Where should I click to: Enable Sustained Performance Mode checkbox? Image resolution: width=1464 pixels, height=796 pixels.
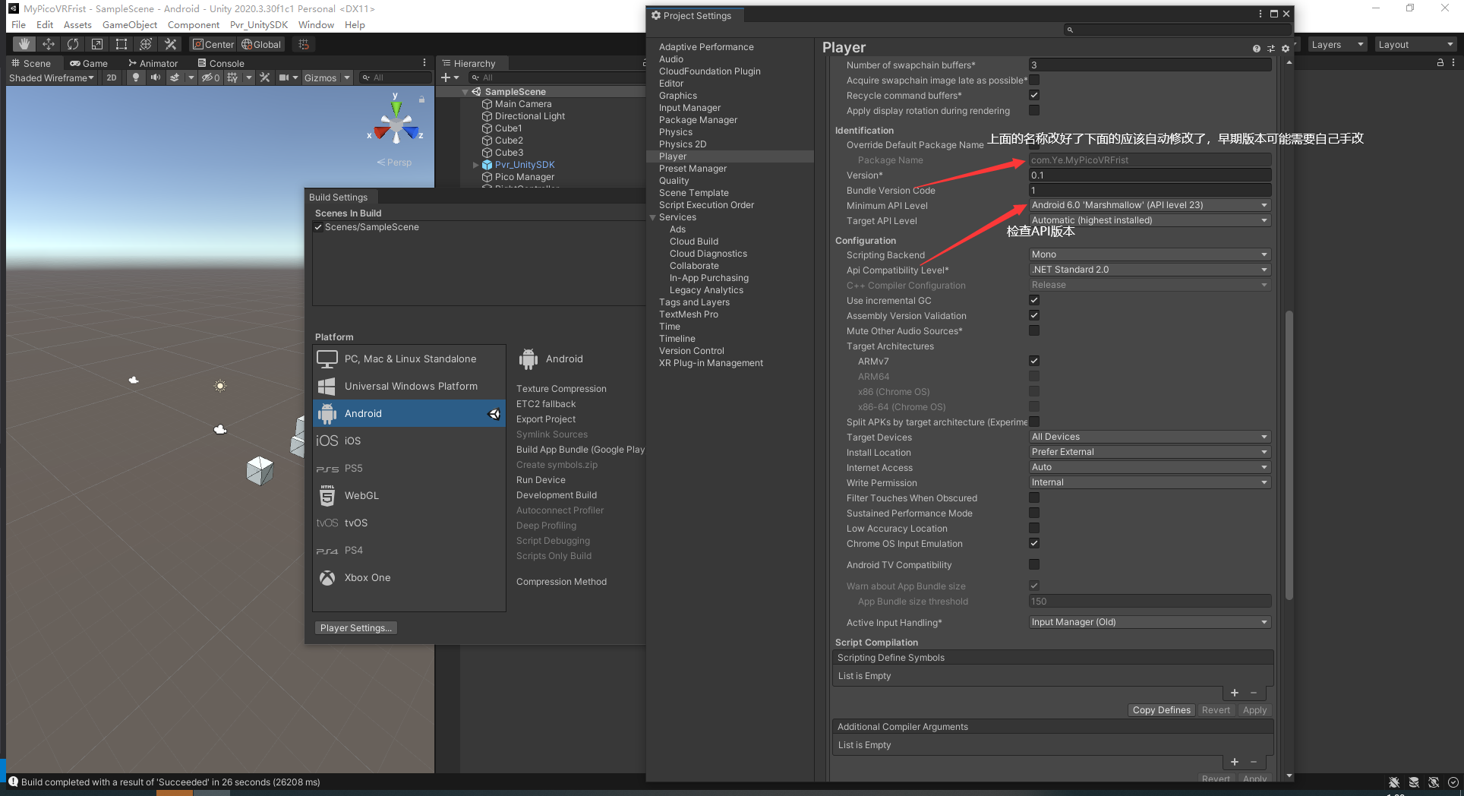(x=1034, y=513)
